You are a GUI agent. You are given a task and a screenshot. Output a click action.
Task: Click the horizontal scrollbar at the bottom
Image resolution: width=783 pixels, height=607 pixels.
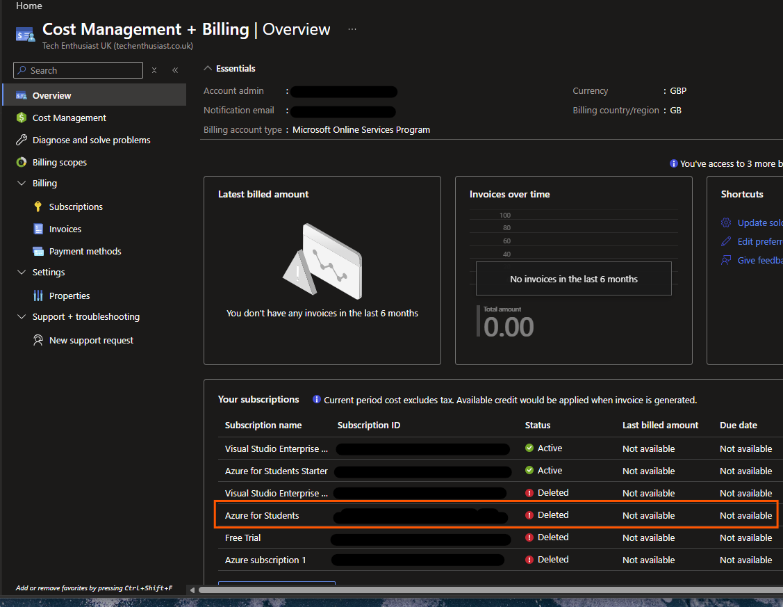(x=491, y=590)
